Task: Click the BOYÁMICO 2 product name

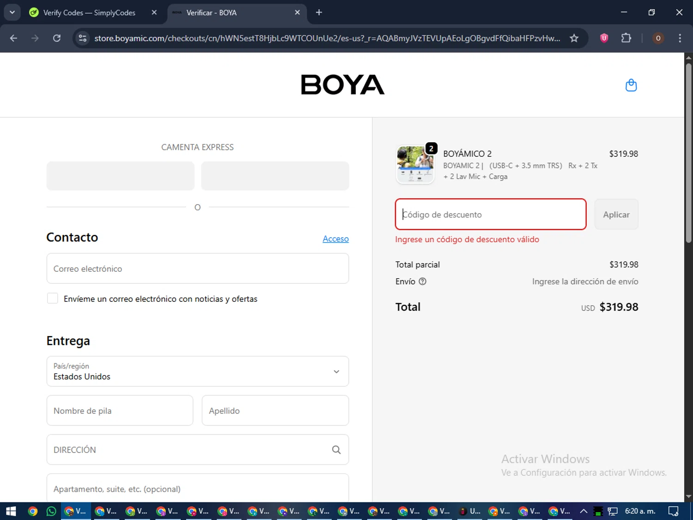Action: coord(467,153)
